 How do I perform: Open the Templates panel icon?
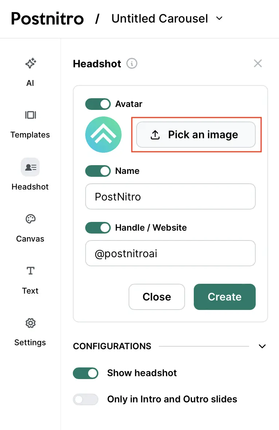click(x=30, y=115)
